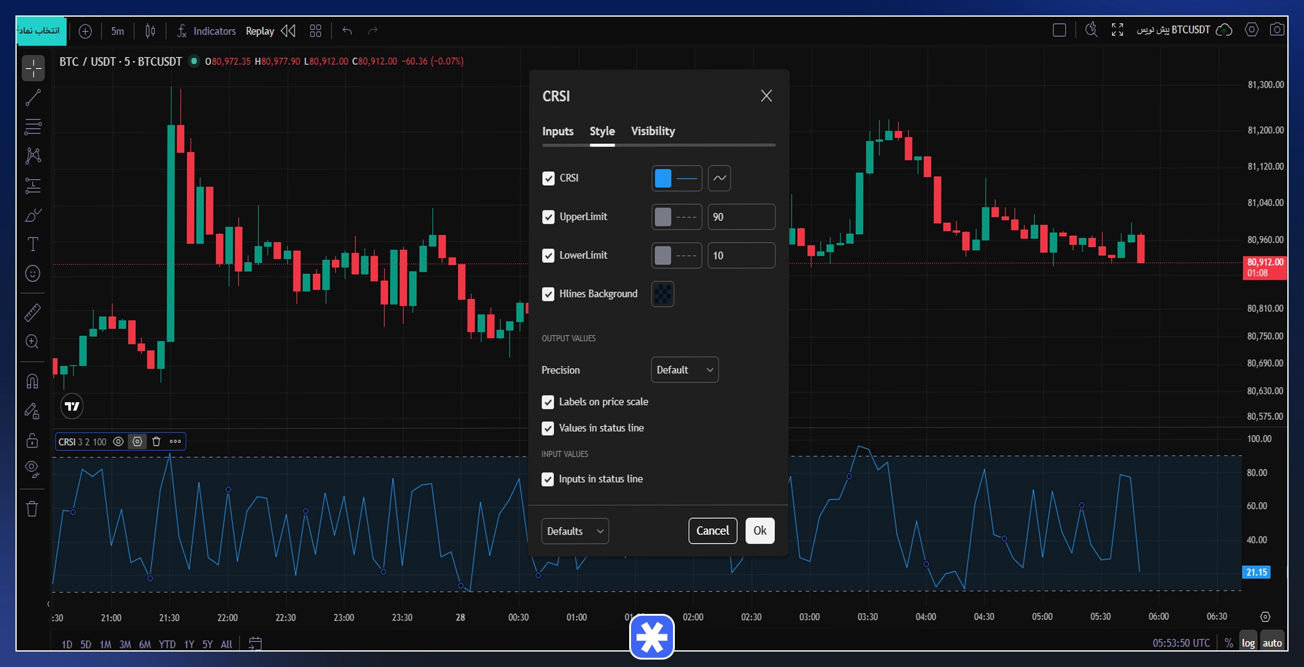Open the layout grid selector
The width and height of the screenshot is (1304, 667).
click(316, 31)
